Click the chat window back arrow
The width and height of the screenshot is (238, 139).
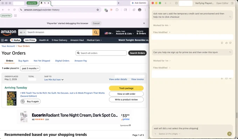point(166,3)
